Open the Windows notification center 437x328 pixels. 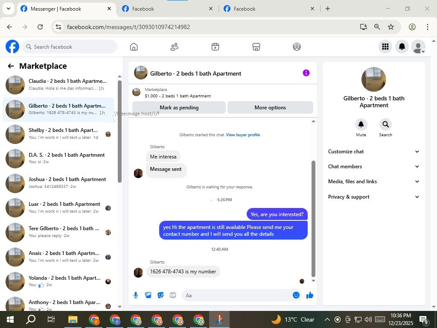[424, 319]
